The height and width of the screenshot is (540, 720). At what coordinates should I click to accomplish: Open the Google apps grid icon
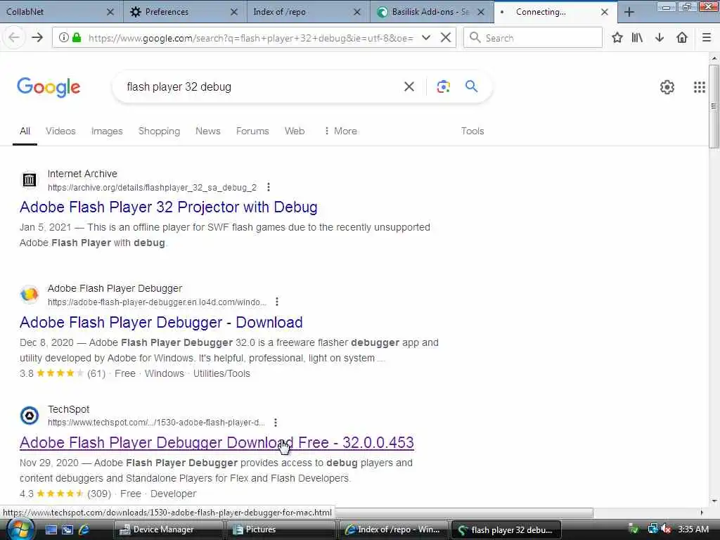pos(699,86)
